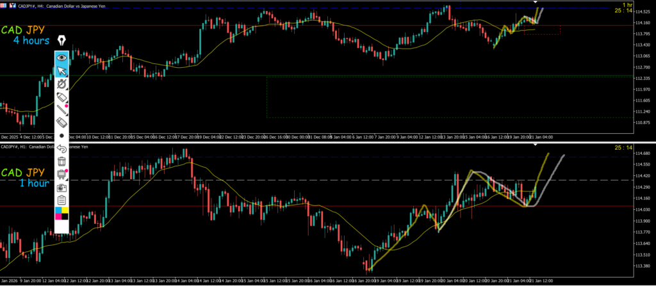The height and width of the screenshot is (286, 656).
Task: Choose the highlighter marker tool
Action: pos(62,97)
